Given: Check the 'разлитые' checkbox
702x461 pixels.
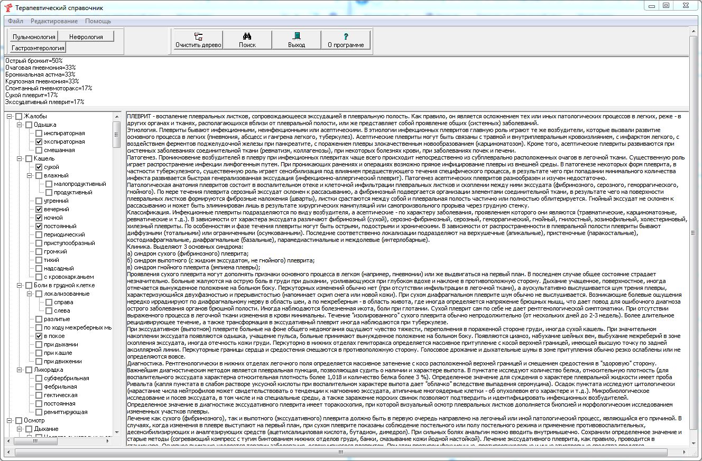Looking at the screenshot, I should point(39,319).
